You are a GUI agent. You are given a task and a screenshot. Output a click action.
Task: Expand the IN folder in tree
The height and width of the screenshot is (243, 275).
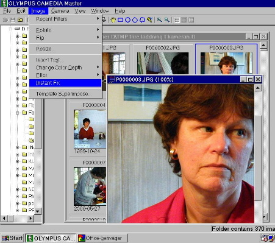click(17, 147)
